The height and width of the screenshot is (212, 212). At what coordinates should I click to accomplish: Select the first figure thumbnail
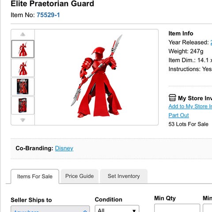pos(23,49)
